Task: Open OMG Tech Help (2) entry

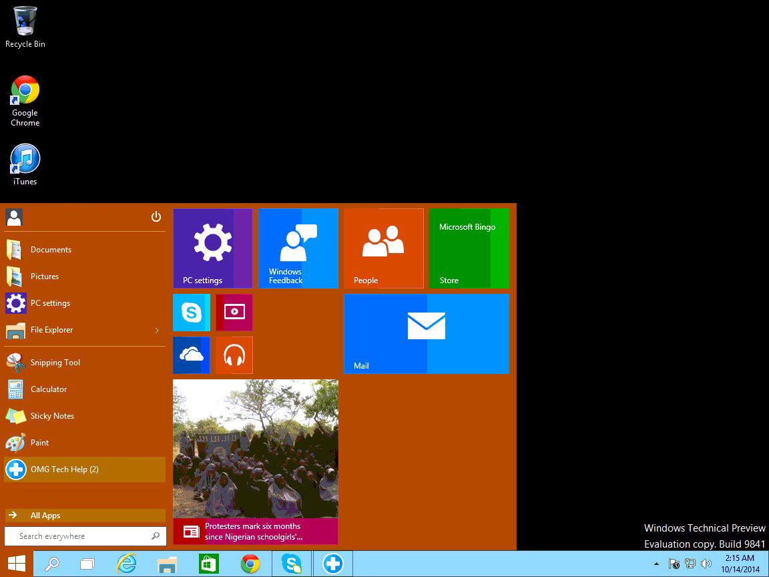Action: [85, 469]
